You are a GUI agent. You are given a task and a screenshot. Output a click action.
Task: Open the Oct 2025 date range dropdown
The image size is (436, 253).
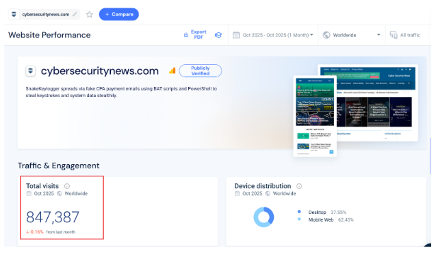tap(278, 35)
